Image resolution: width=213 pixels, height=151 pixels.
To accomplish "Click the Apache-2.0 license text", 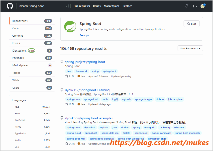I will 98,76.
